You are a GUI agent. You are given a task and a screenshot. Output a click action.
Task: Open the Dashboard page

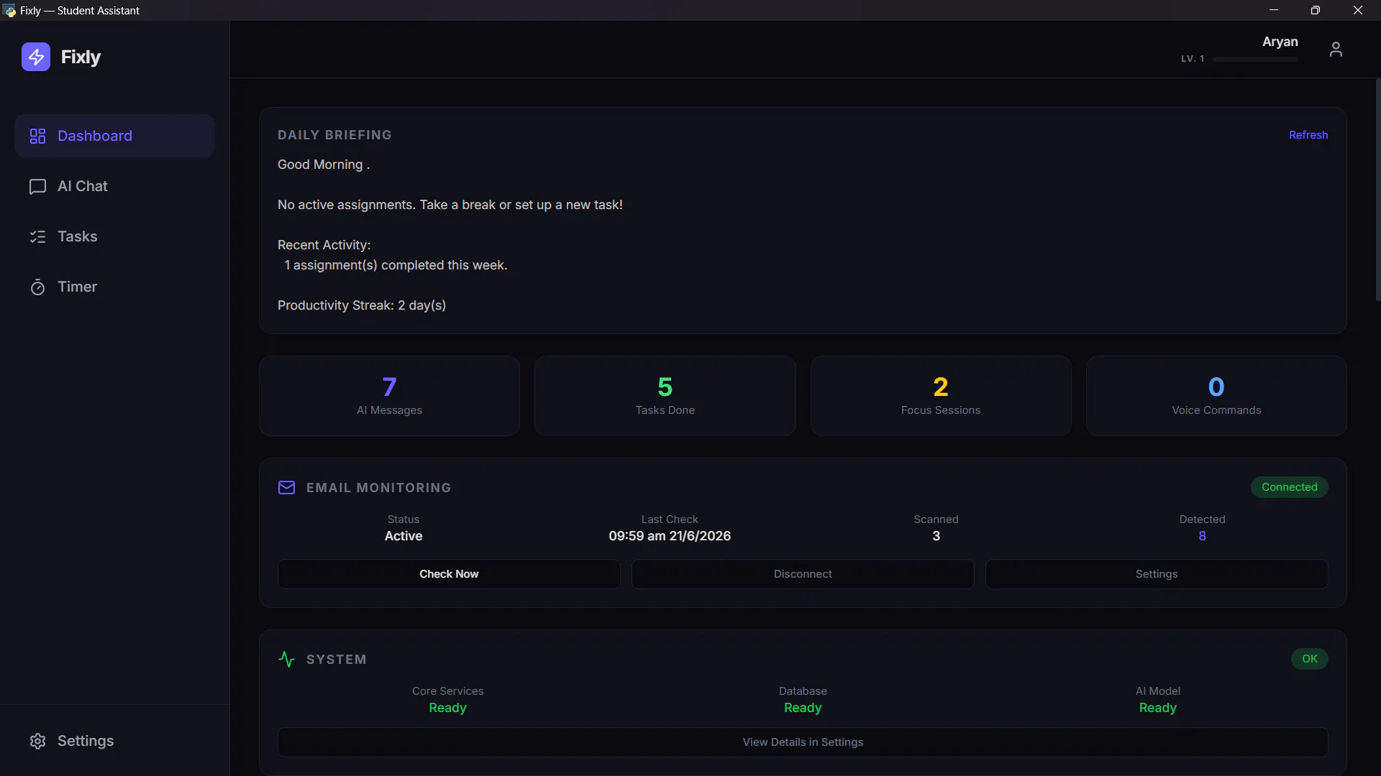coord(114,136)
